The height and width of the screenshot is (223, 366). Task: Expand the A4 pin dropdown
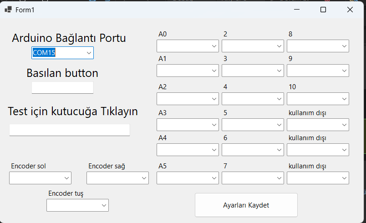[188, 150]
